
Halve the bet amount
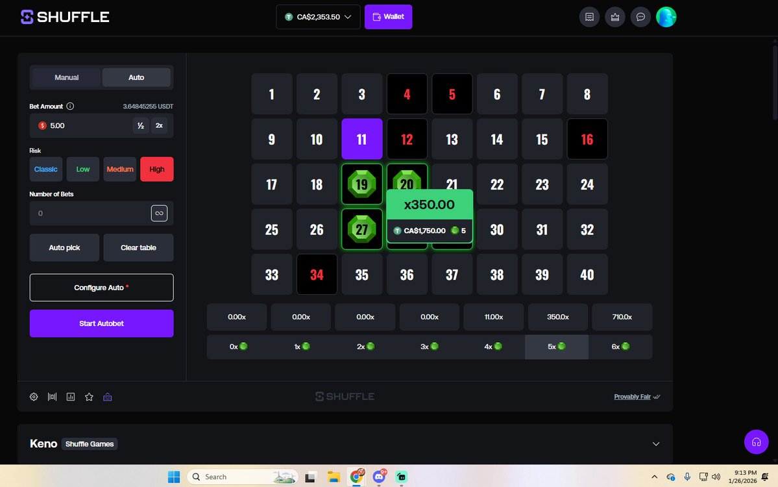[141, 125]
